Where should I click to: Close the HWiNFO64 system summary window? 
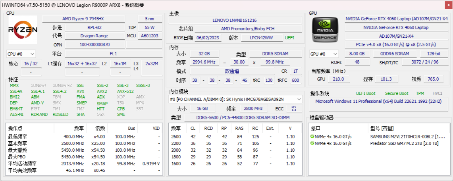coord(449,4)
